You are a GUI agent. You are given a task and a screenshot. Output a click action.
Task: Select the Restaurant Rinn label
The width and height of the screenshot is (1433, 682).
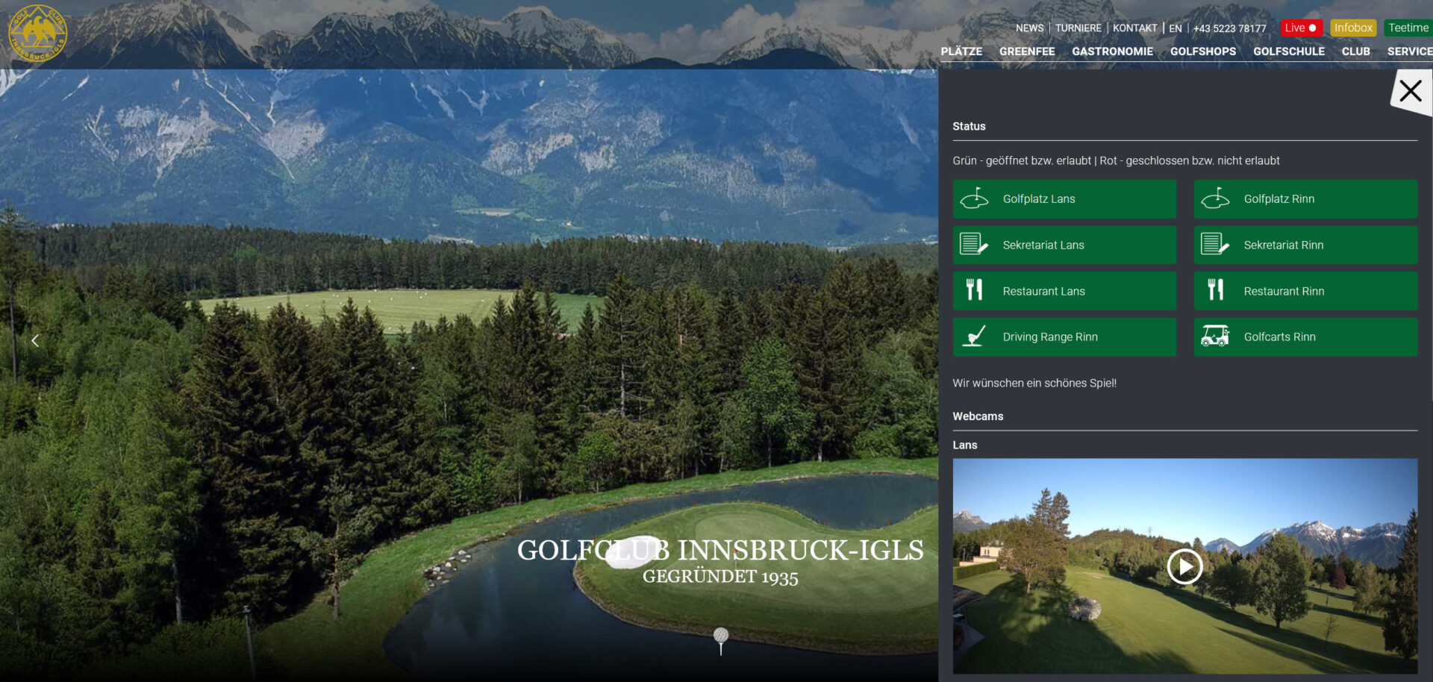tap(1284, 291)
